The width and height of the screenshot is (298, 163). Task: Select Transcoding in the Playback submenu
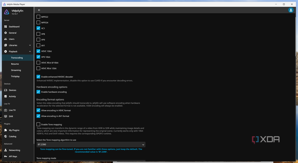coord(17,58)
